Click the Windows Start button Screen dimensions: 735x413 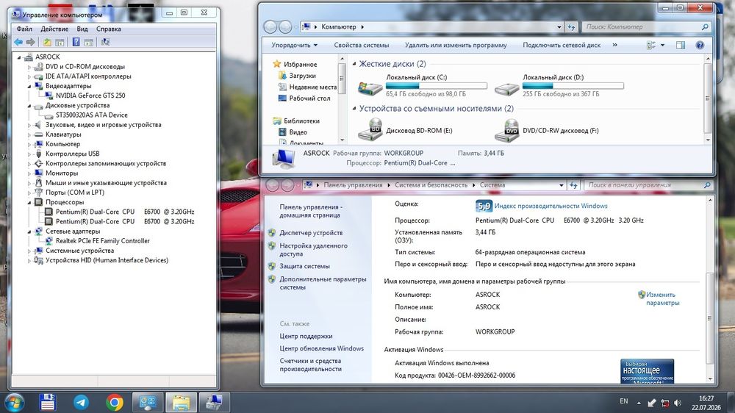pos(14,403)
